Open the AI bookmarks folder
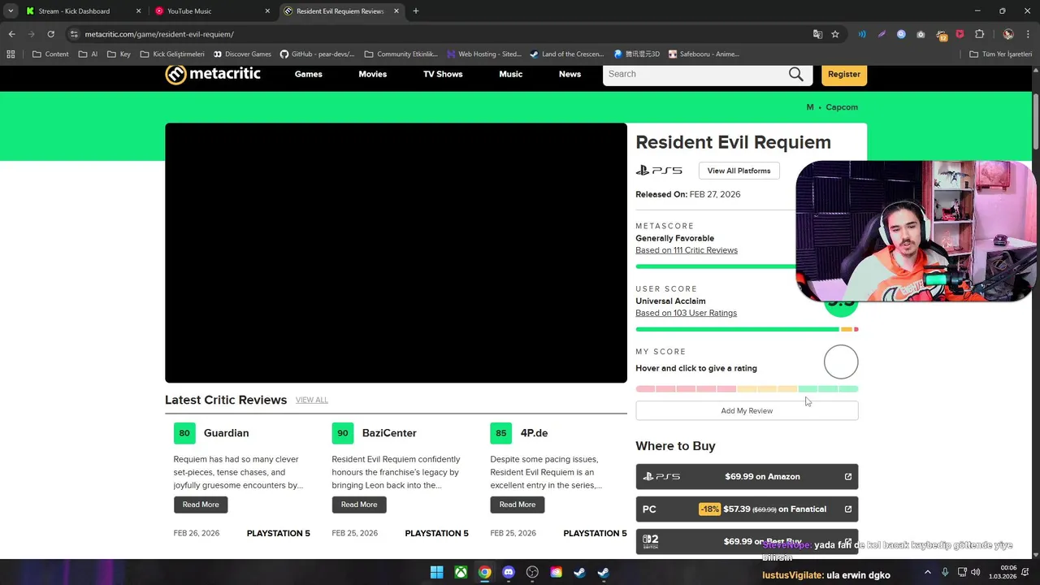The image size is (1040, 585). tap(88, 54)
